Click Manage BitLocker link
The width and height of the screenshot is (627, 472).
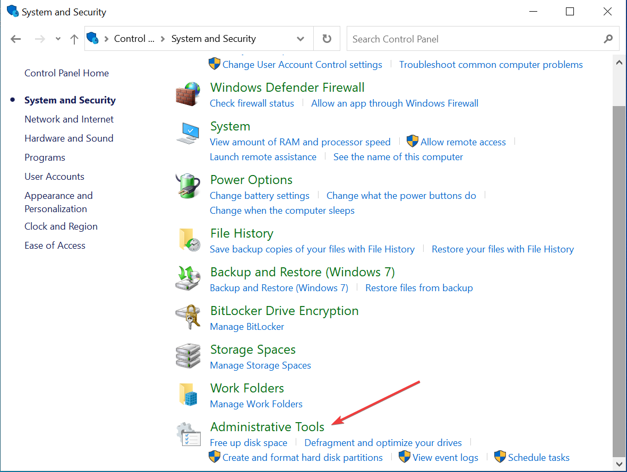(x=247, y=327)
